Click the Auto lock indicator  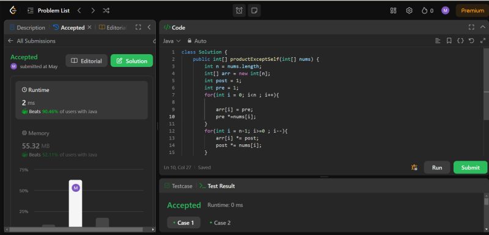click(x=197, y=41)
